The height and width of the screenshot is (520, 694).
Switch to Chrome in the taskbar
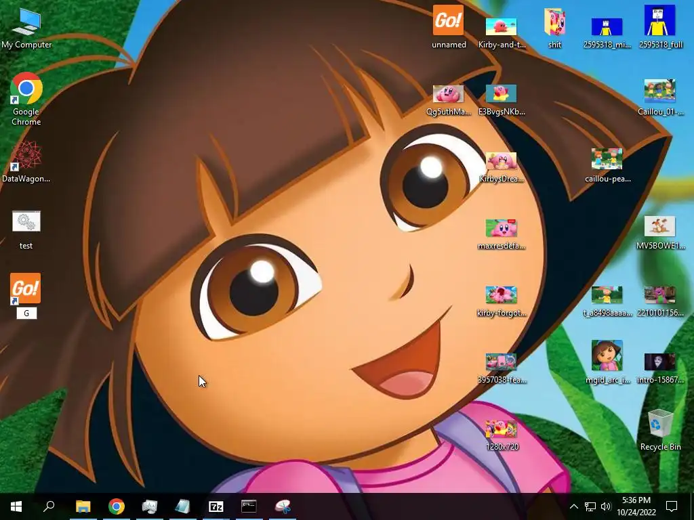click(117, 506)
